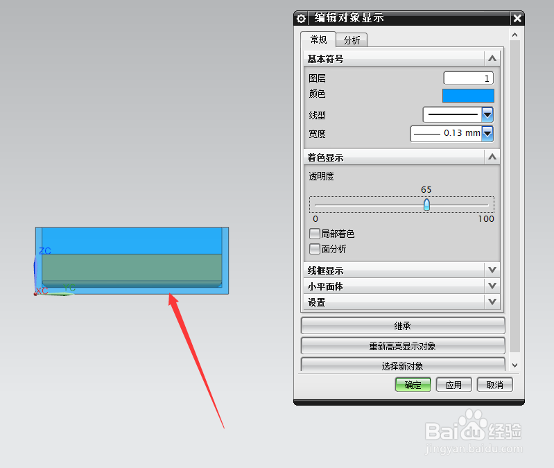
Task: Click the XC axis label
Action: click(x=42, y=291)
